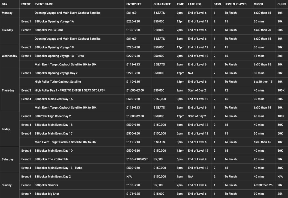Viewport: 288px width, 198px height.
Task: Click 888poker Main Event Day 2
Action: [x=53, y=177]
